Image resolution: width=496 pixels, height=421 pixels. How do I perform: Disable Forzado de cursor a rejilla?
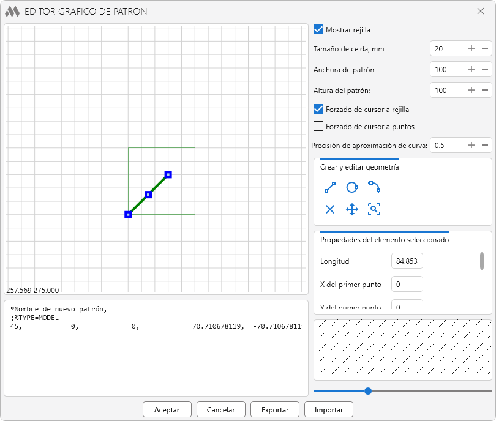point(318,109)
